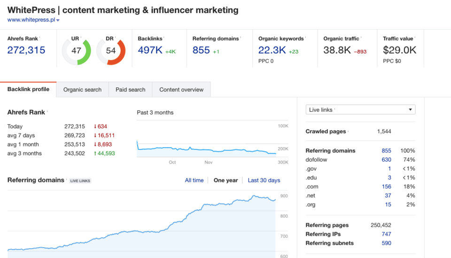Click the info icon beside Organic keywords
The height and width of the screenshot is (258, 451).
point(305,38)
